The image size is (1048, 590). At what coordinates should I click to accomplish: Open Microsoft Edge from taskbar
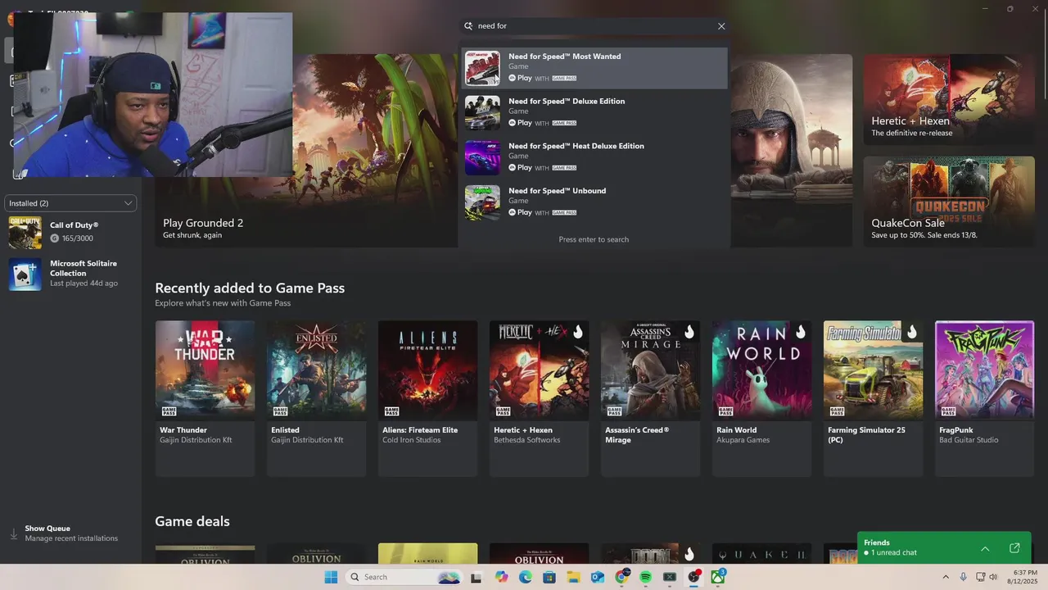point(525,577)
